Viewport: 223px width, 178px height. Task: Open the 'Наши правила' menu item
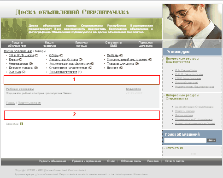pos(49,44)
